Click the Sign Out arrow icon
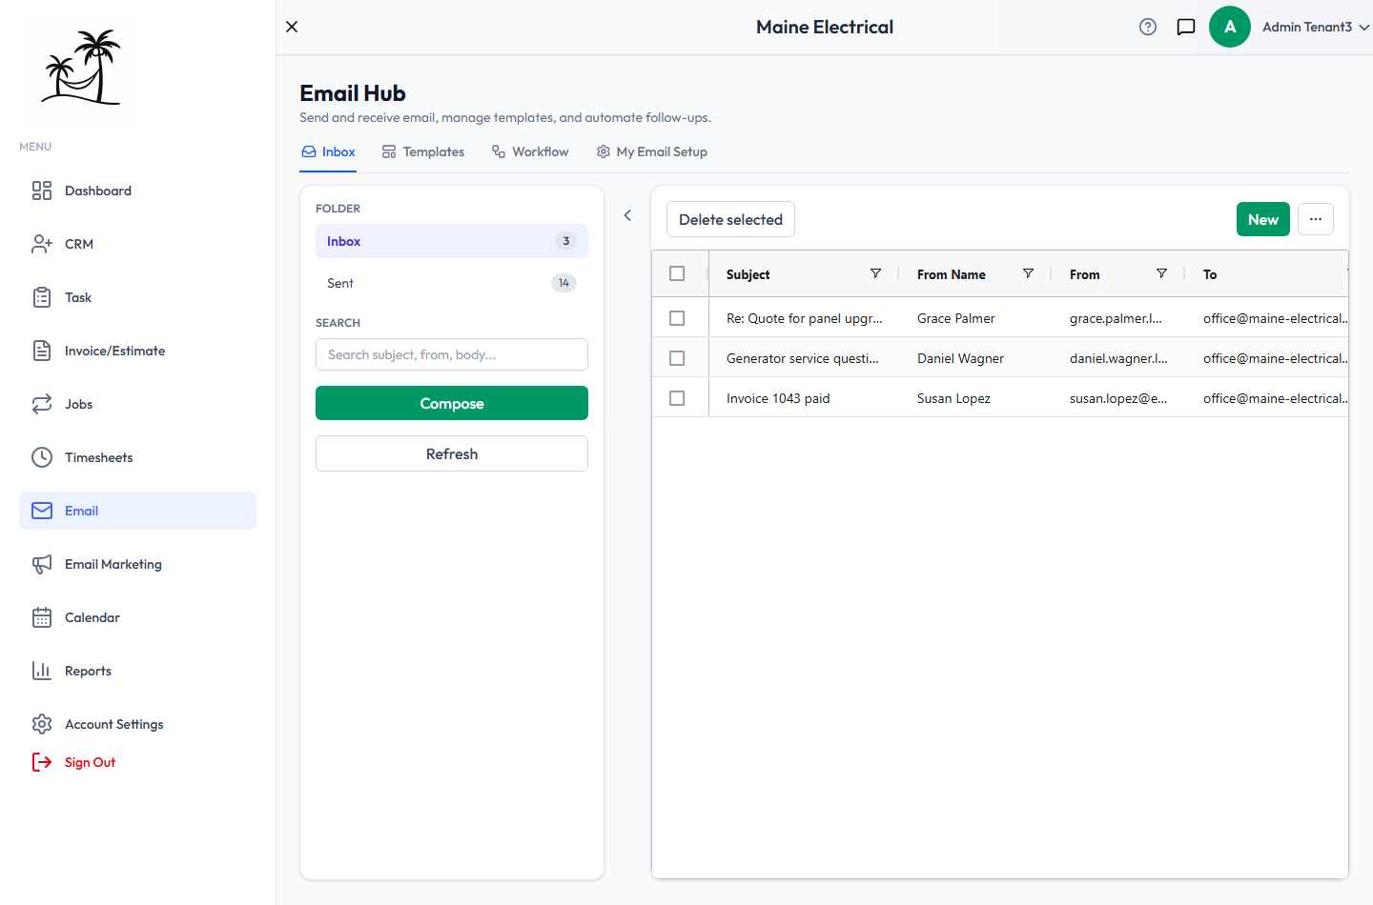Image resolution: width=1373 pixels, height=905 pixels. click(x=42, y=762)
